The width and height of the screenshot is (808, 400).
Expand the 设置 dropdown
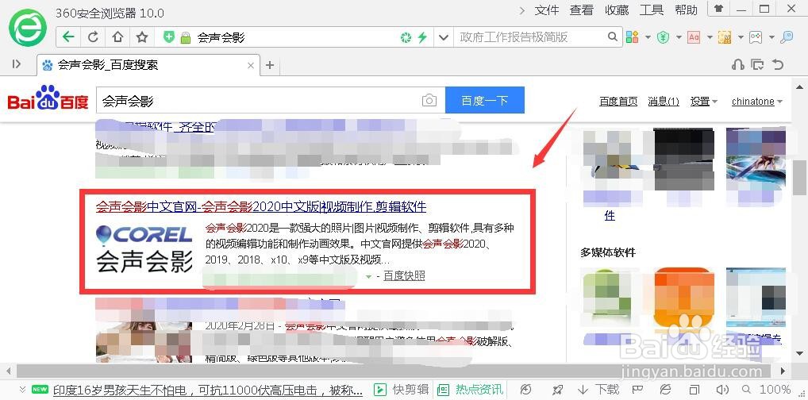tap(704, 102)
